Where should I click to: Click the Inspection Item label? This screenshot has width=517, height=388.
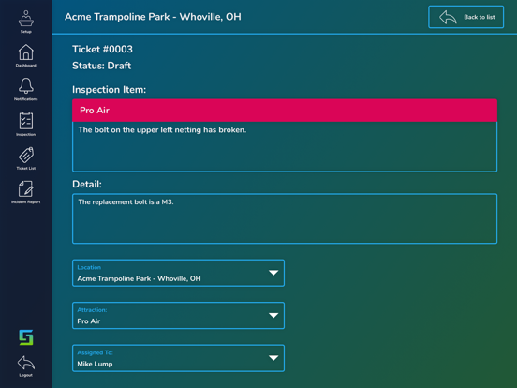[x=110, y=90]
